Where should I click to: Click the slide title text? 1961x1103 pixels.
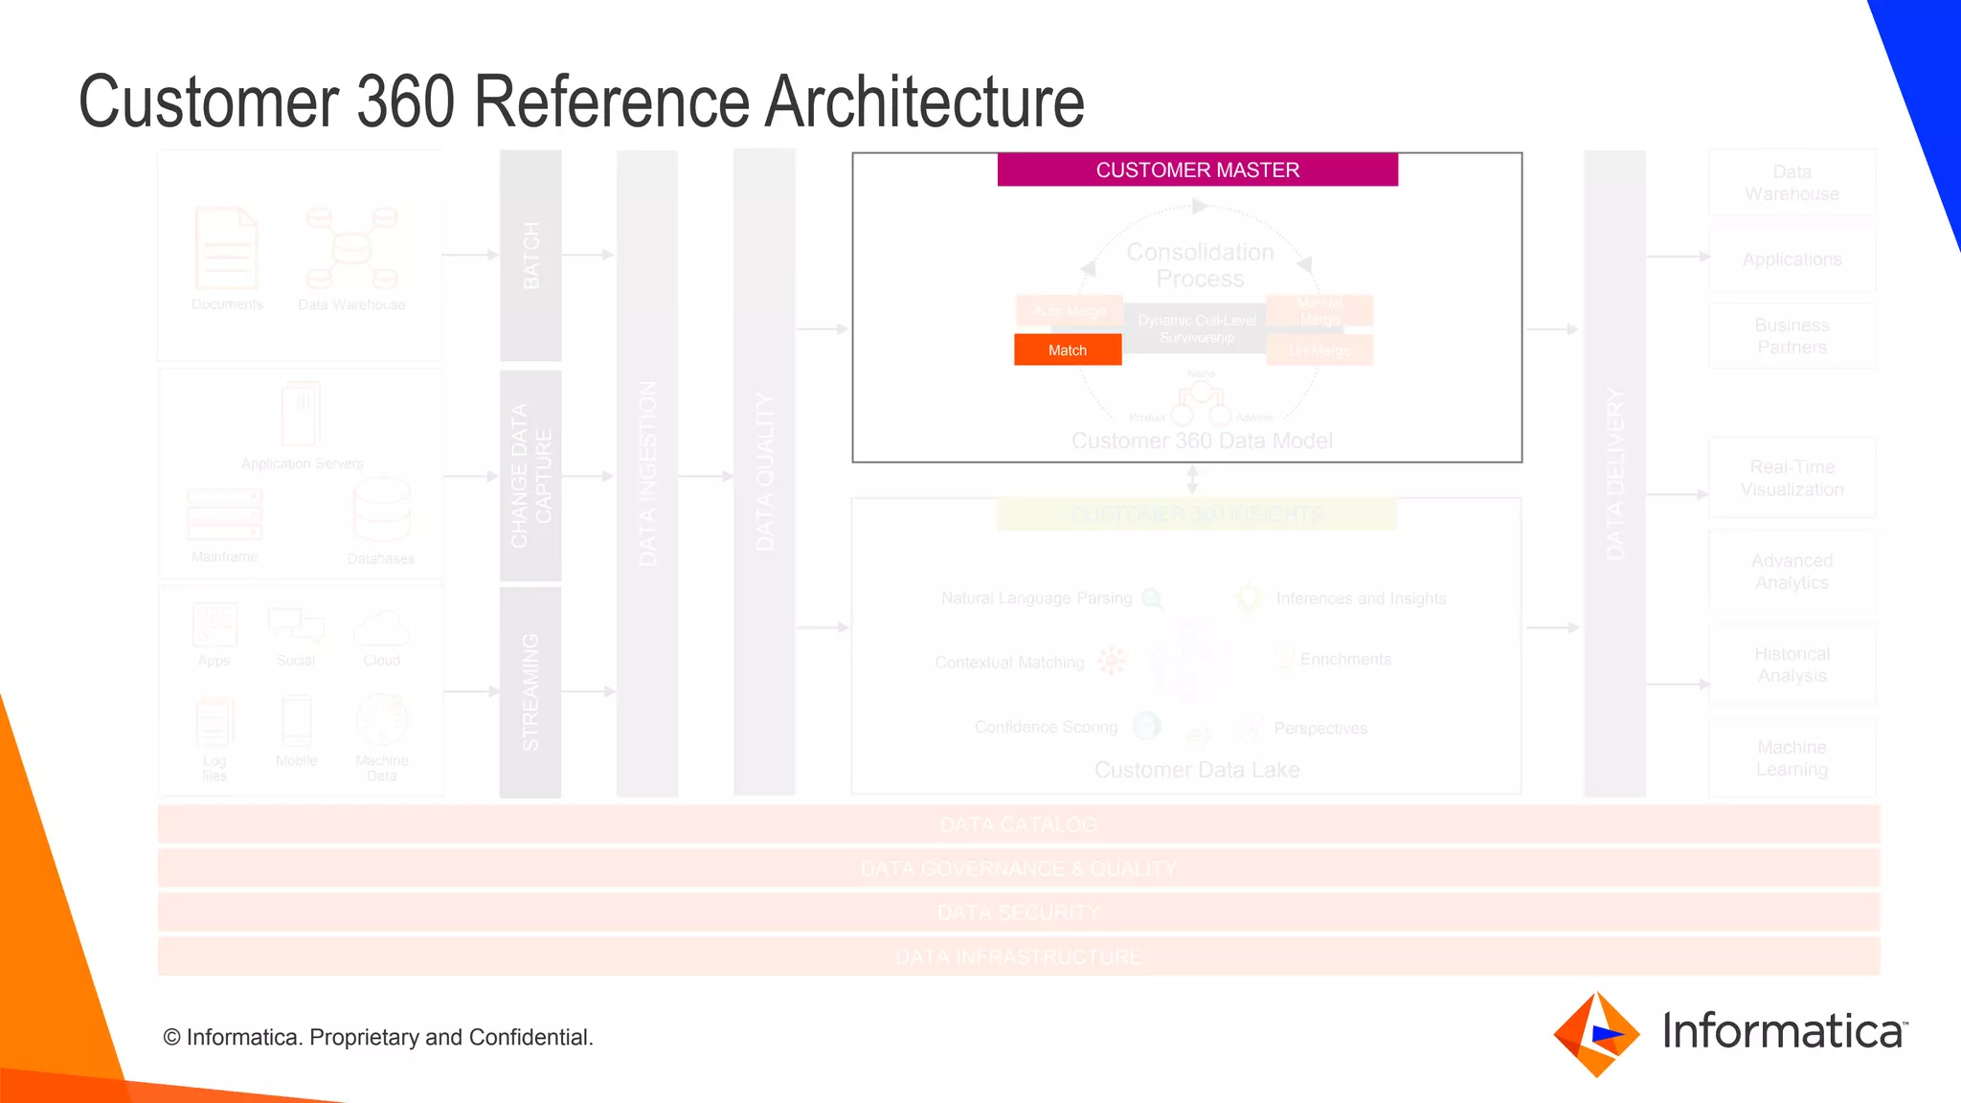coord(581,101)
